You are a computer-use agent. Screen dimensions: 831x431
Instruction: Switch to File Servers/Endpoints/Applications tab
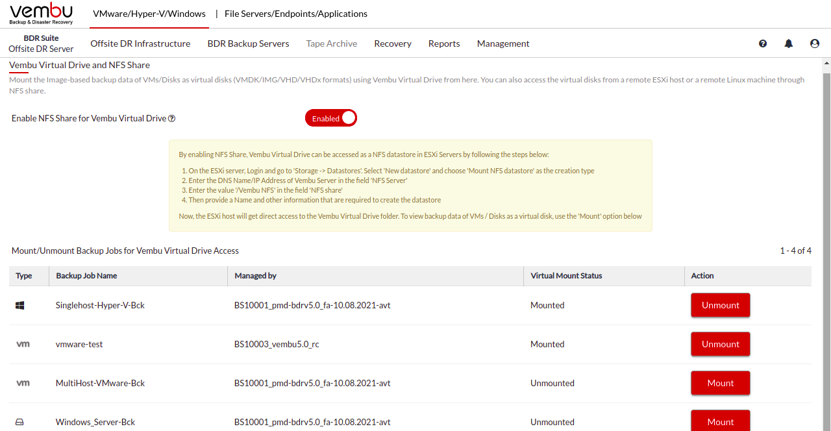[x=296, y=14]
